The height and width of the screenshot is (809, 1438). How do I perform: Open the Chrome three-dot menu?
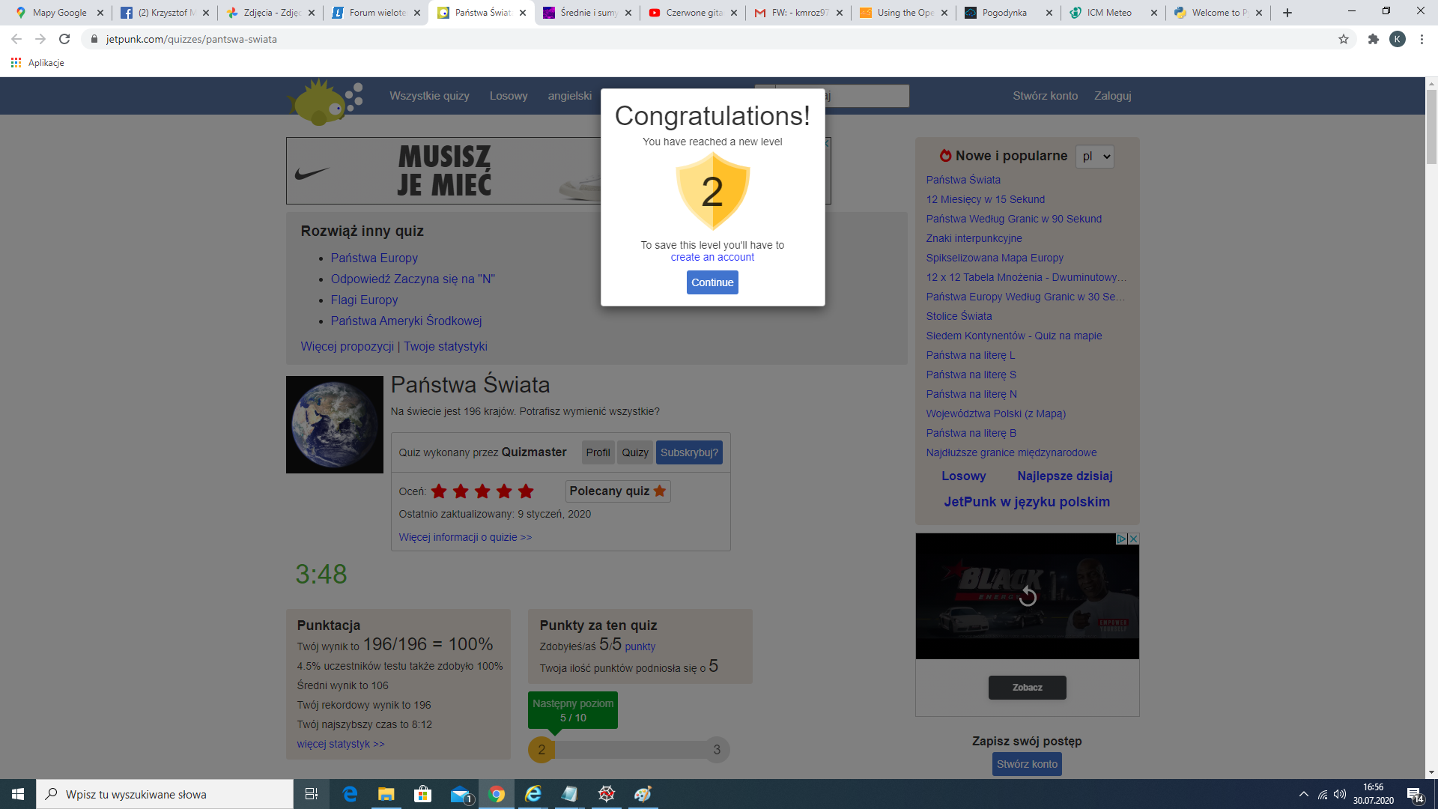(1422, 39)
